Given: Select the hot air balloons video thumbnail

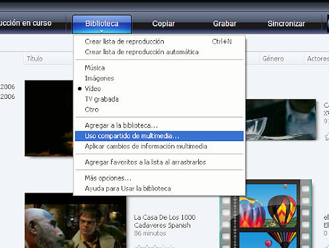Looking at the screenshot, I should point(266,214).
